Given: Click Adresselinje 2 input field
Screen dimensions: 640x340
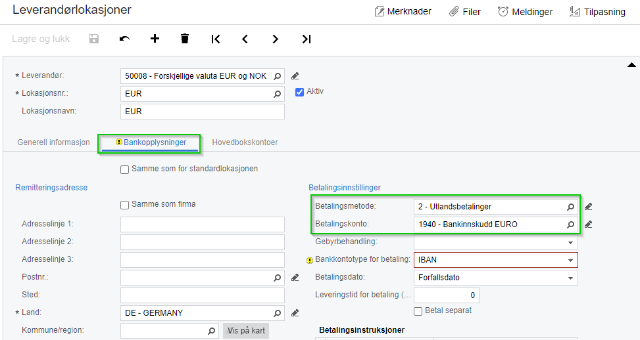Looking at the screenshot, I should tap(203, 242).
